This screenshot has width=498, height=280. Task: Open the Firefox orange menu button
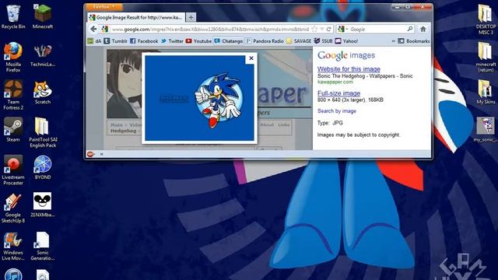click(103, 6)
